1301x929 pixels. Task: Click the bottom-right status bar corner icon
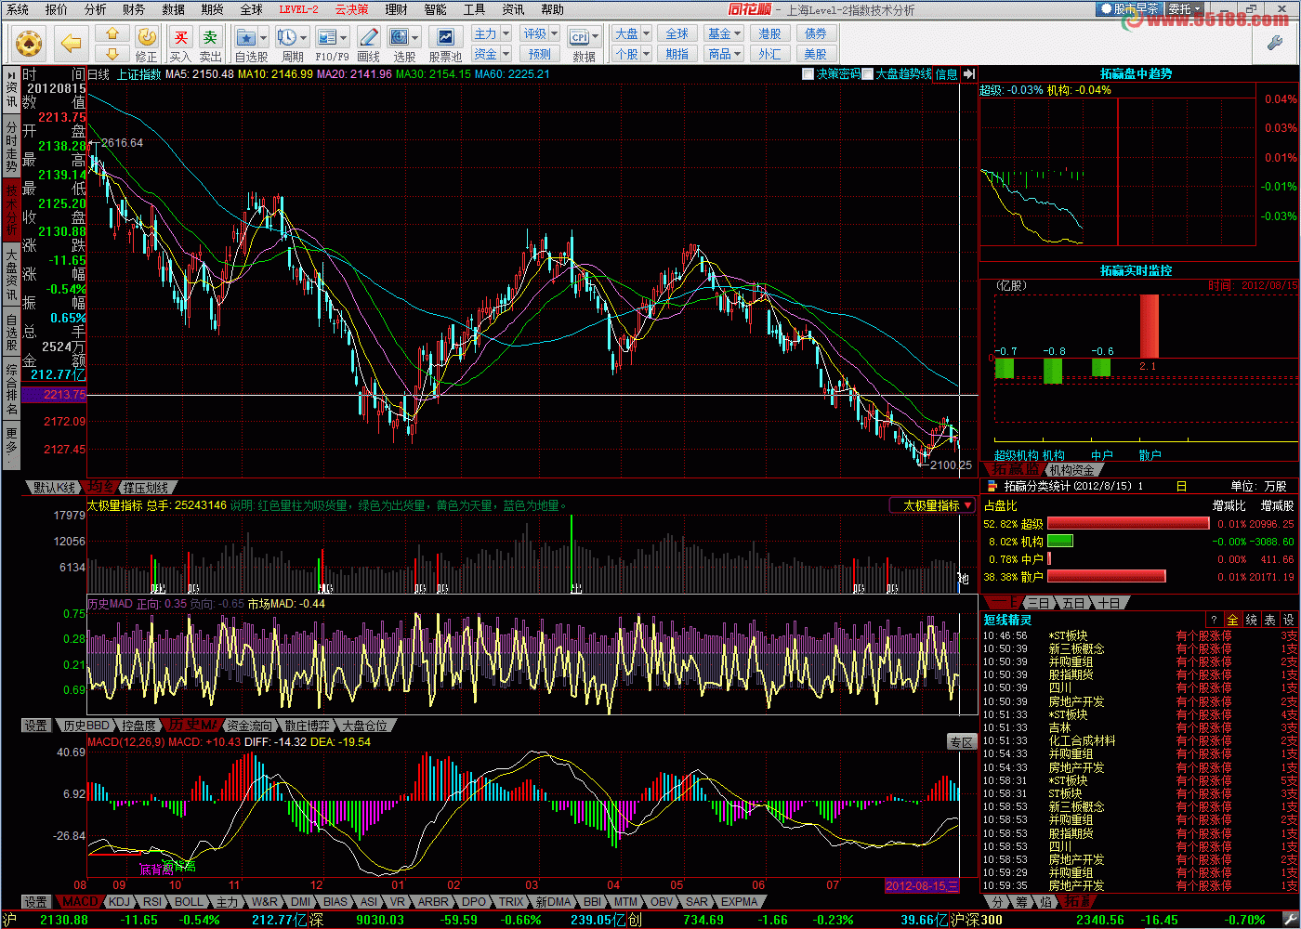click(x=1289, y=920)
